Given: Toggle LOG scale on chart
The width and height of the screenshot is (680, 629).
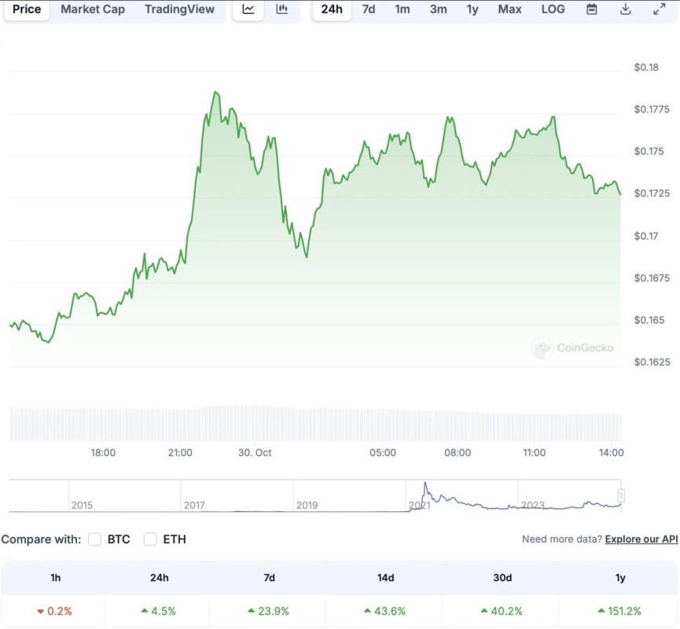Looking at the screenshot, I should [x=553, y=9].
